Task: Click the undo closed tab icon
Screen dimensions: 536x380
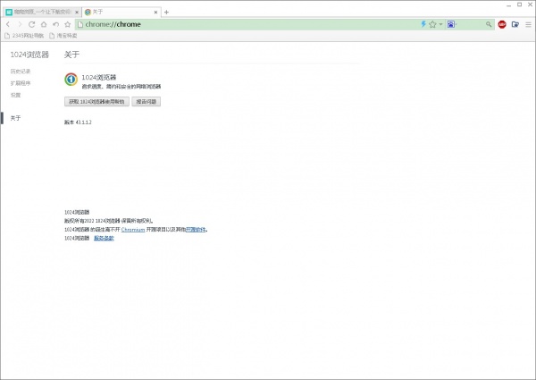Action: click(55, 24)
